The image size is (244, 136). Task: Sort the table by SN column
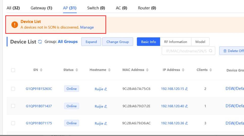click(41, 70)
